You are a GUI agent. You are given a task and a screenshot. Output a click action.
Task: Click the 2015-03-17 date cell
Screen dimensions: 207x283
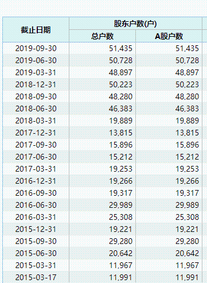(x=36, y=277)
